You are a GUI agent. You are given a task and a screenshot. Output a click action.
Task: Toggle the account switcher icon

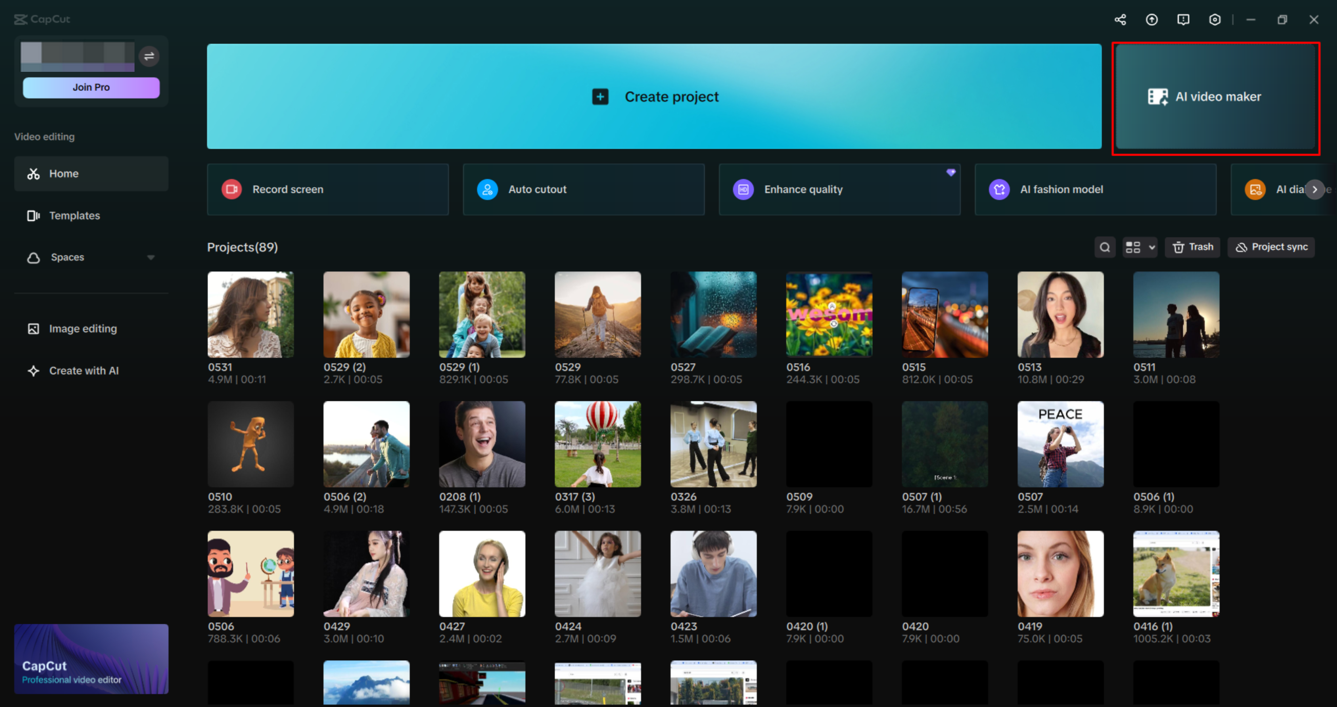click(149, 56)
